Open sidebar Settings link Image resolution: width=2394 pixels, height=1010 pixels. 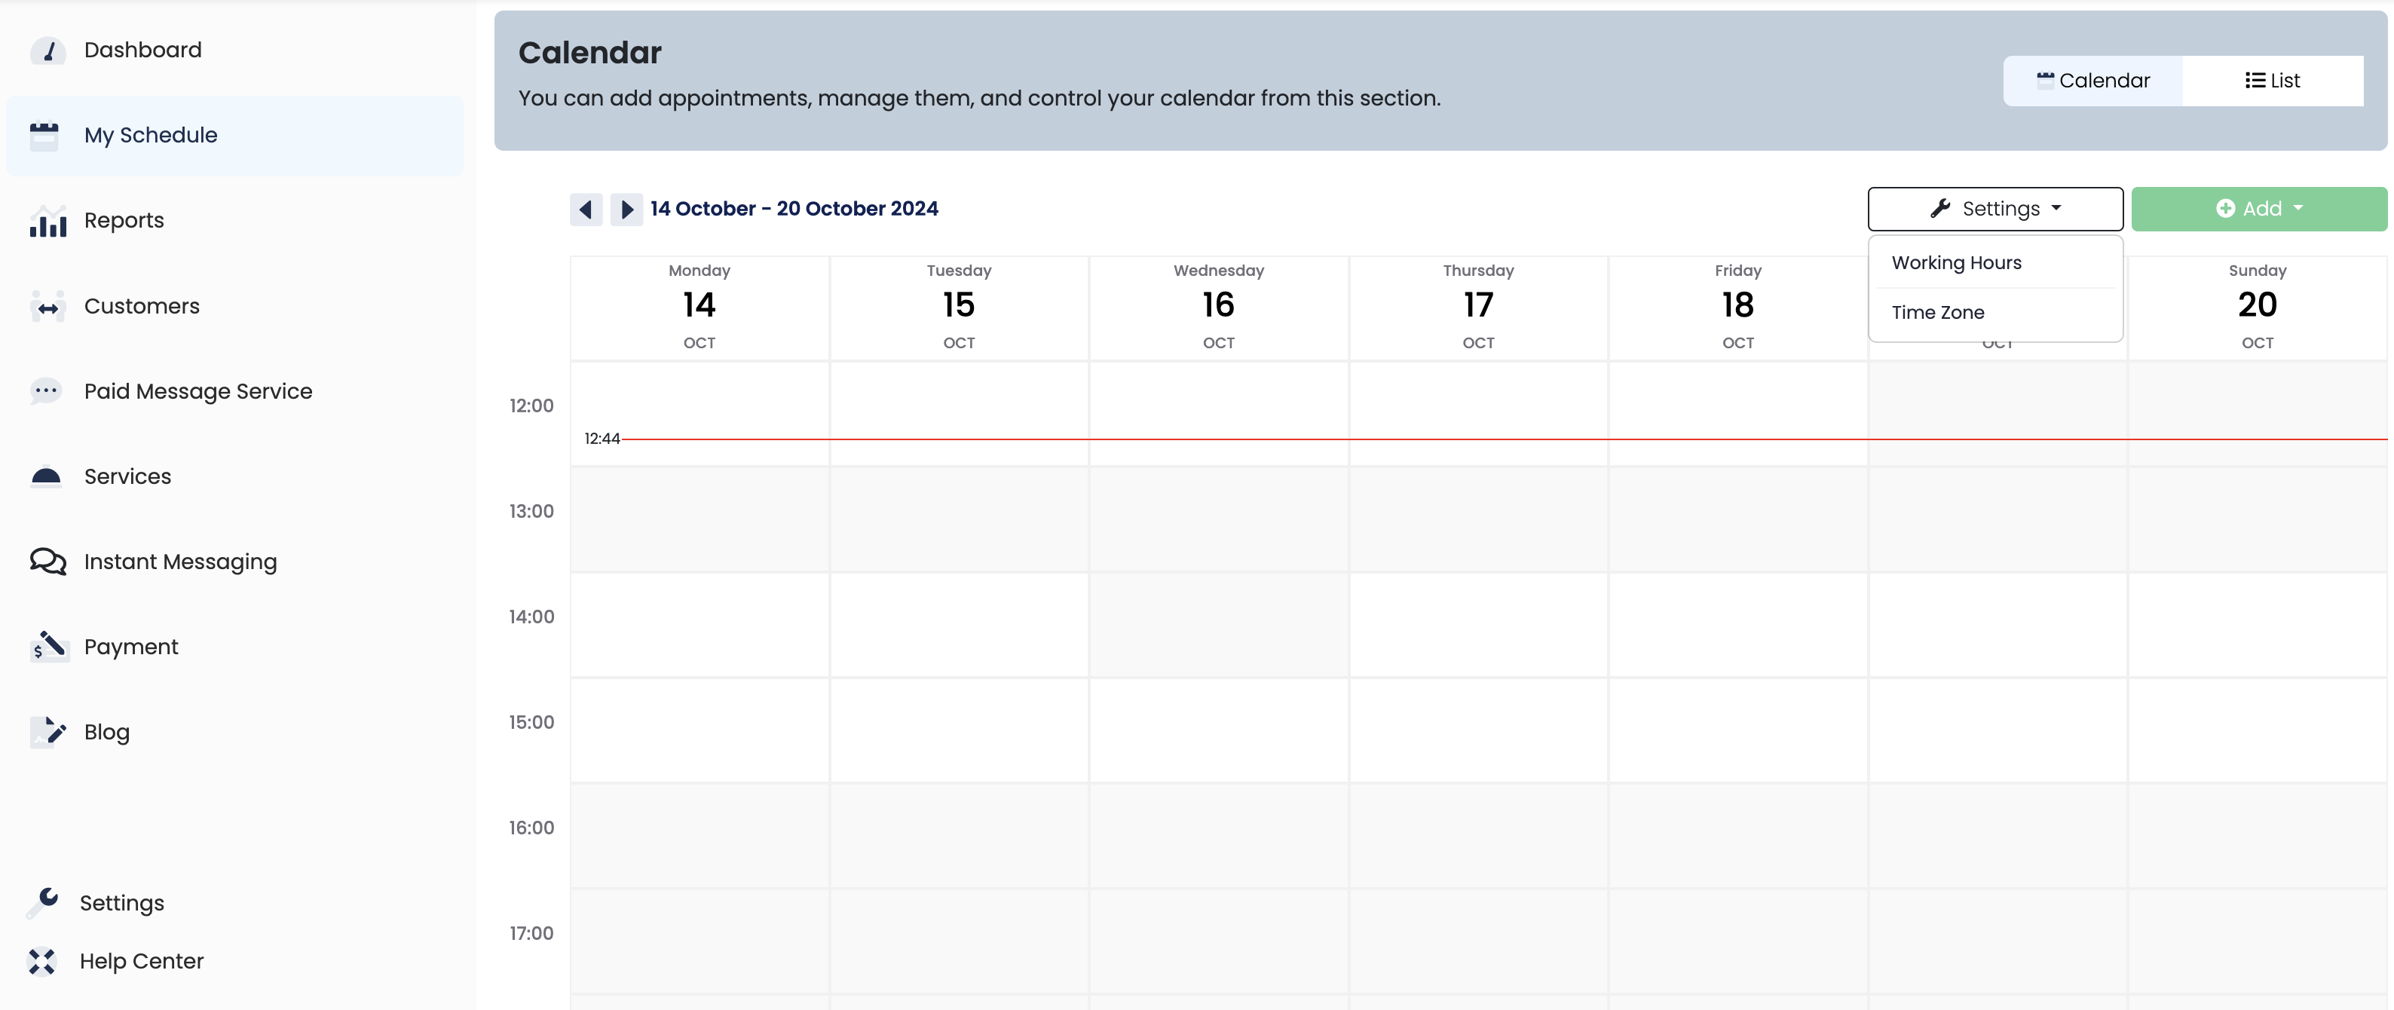point(122,903)
